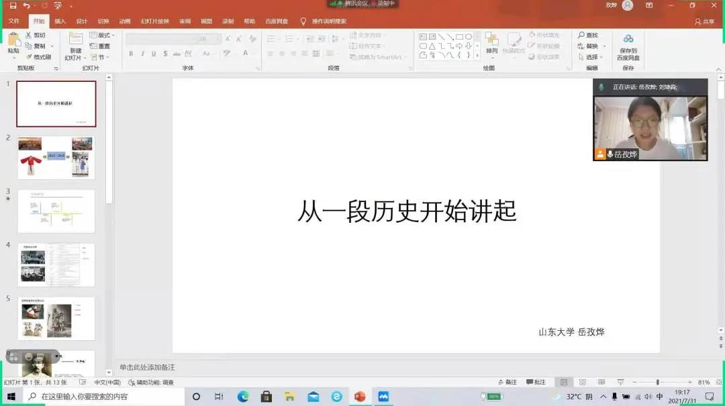The height and width of the screenshot is (406, 725).
Task: Open PowerPoint from the Windows taskbar
Action: pos(360,397)
